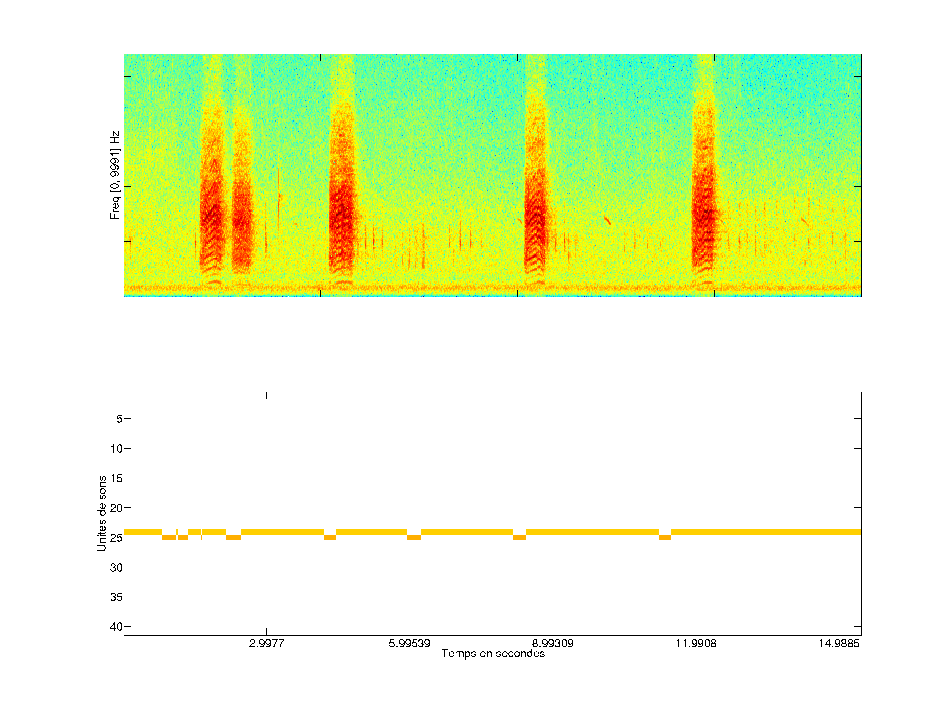Click the 'Unites de sons' axis label

tap(102, 513)
